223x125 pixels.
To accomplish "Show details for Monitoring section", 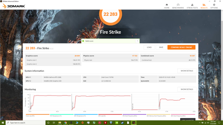I will [x=187, y=89].
